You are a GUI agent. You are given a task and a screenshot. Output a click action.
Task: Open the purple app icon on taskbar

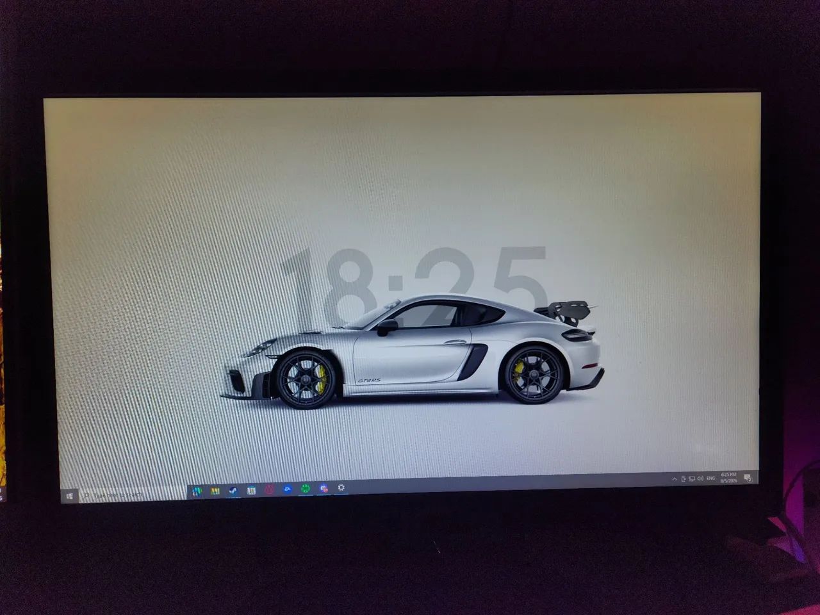click(x=324, y=488)
